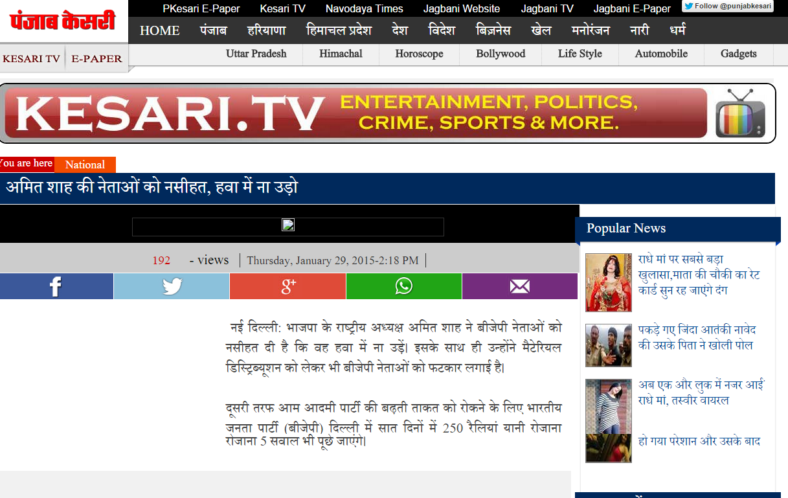
Task: Click the article headline अमित शाह की नेताओं को नसीहत
Action: point(152,188)
